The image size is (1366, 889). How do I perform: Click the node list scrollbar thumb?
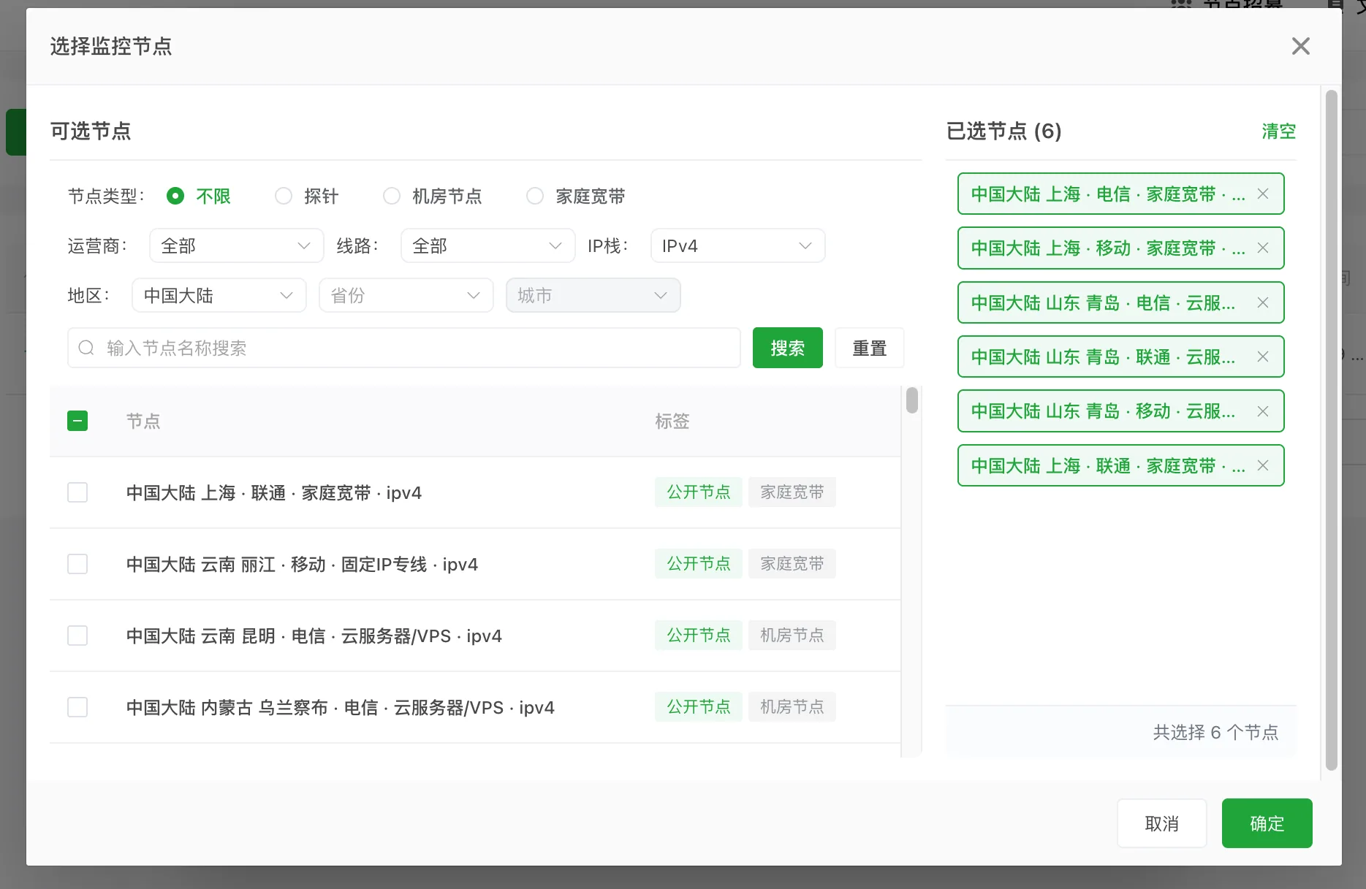911,400
